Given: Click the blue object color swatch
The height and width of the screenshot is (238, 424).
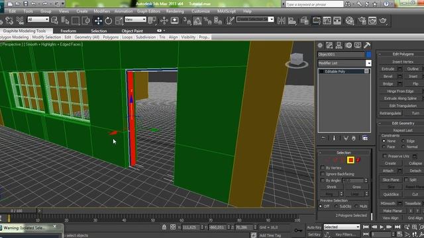Looking at the screenshot, I should tap(368, 54).
